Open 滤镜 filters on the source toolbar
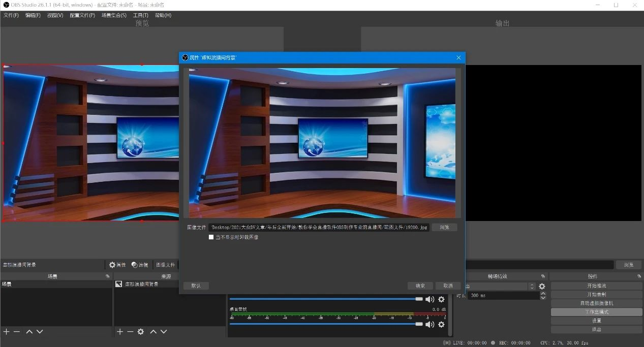 click(140, 265)
